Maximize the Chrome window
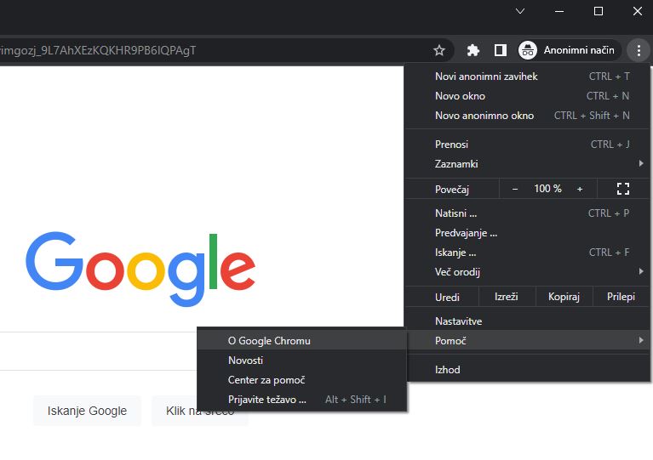Screen dimensions: 653x460 (599, 11)
